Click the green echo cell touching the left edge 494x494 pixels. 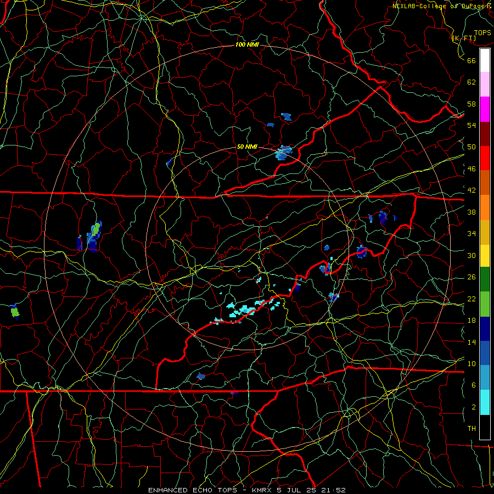pos(14,312)
